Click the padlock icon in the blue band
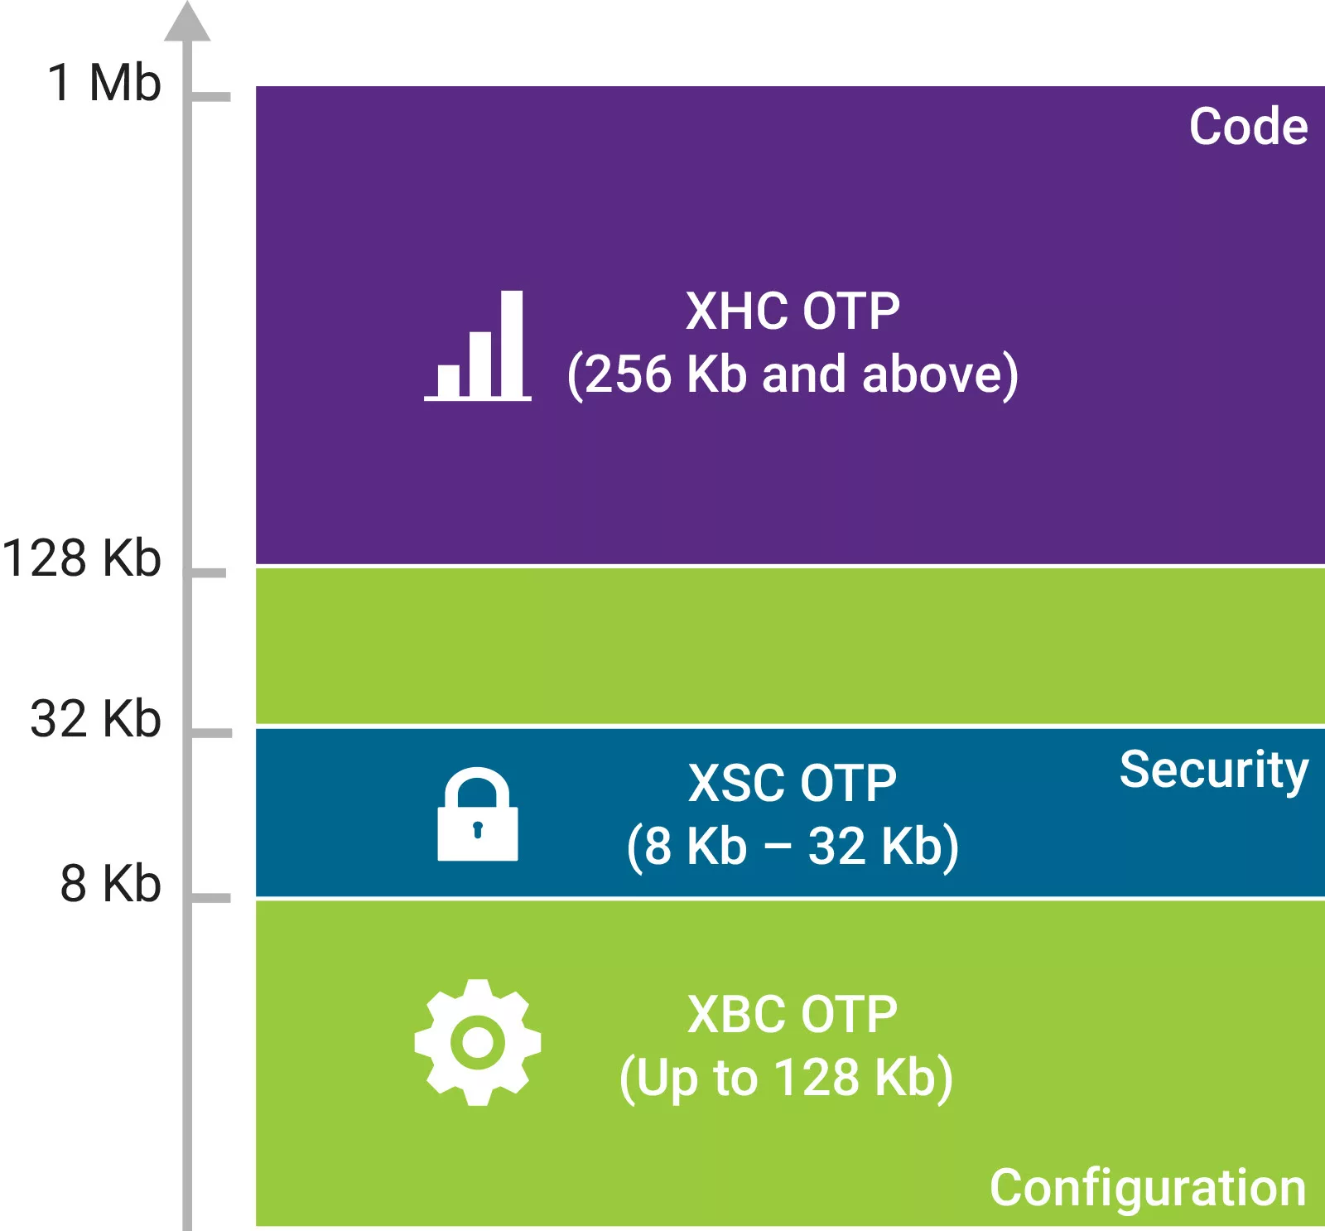Viewport: 1325px width, 1231px height. tap(478, 815)
